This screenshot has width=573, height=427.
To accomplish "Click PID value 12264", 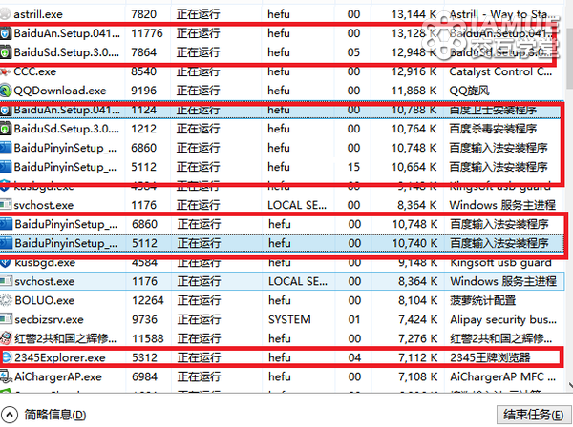I will click(148, 300).
